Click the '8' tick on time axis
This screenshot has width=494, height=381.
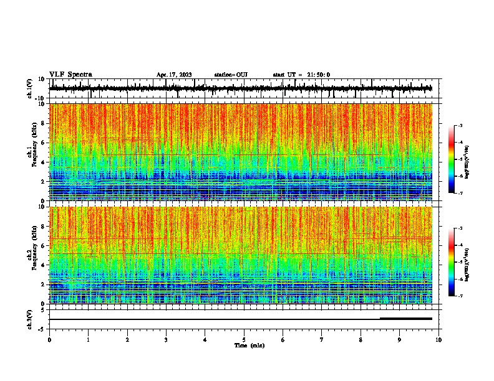point(361,340)
